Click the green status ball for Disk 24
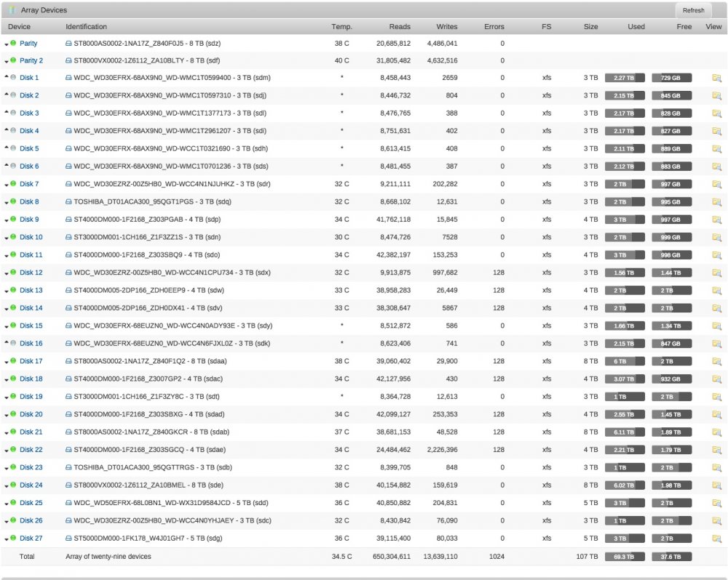728x580 pixels. (x=13, y=485)
